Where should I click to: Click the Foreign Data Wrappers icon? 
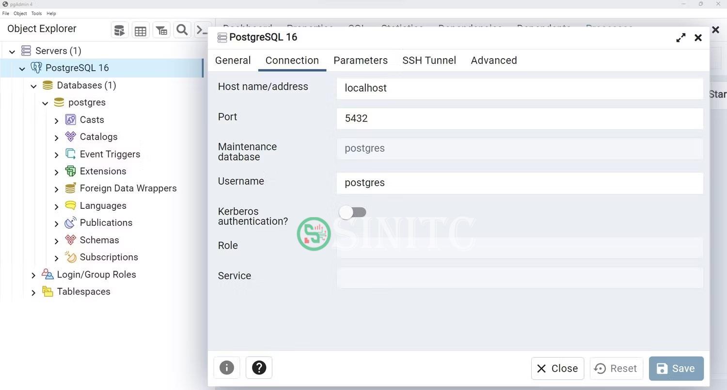point(71,188)
